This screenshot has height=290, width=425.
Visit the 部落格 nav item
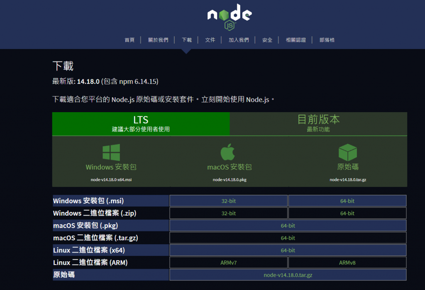click(327, 40)
